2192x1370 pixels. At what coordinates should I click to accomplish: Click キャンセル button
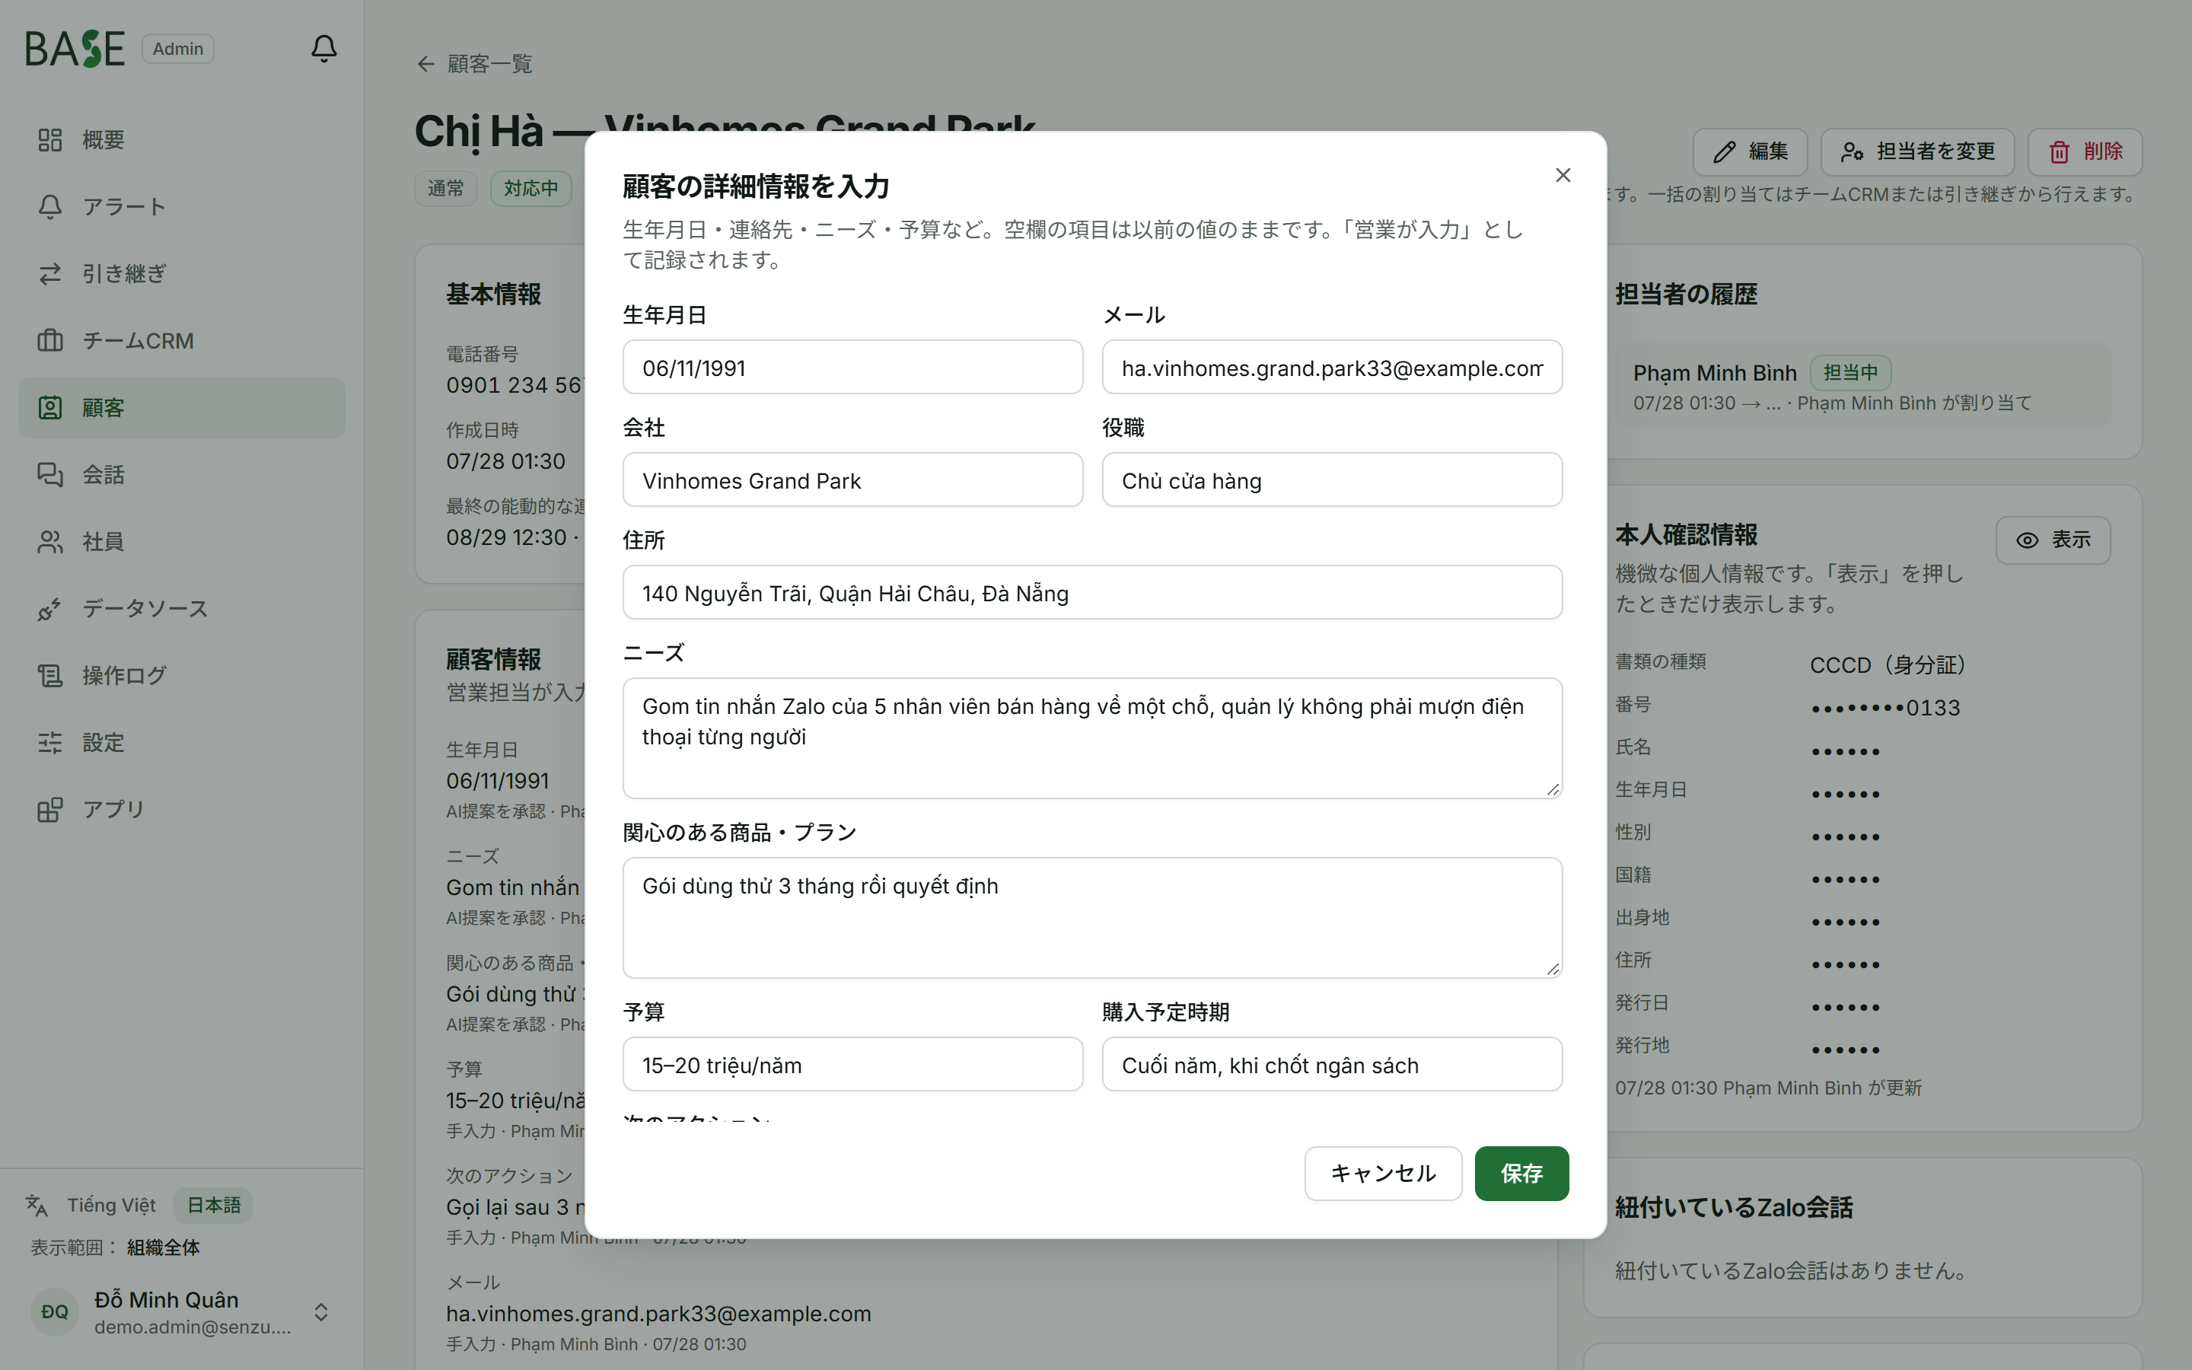tap(1382, 1174)
